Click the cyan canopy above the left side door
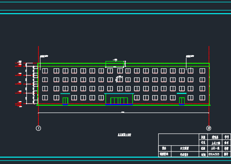The width and height of the screenshot is (231, 164). coord(65,93)
